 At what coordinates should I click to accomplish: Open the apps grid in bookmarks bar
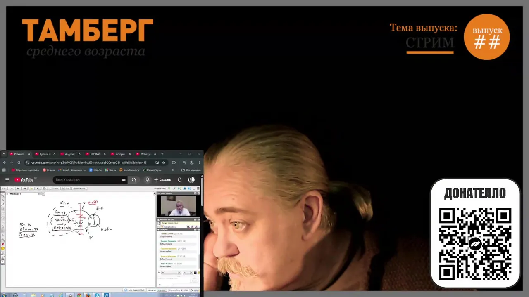coord(4,170)
